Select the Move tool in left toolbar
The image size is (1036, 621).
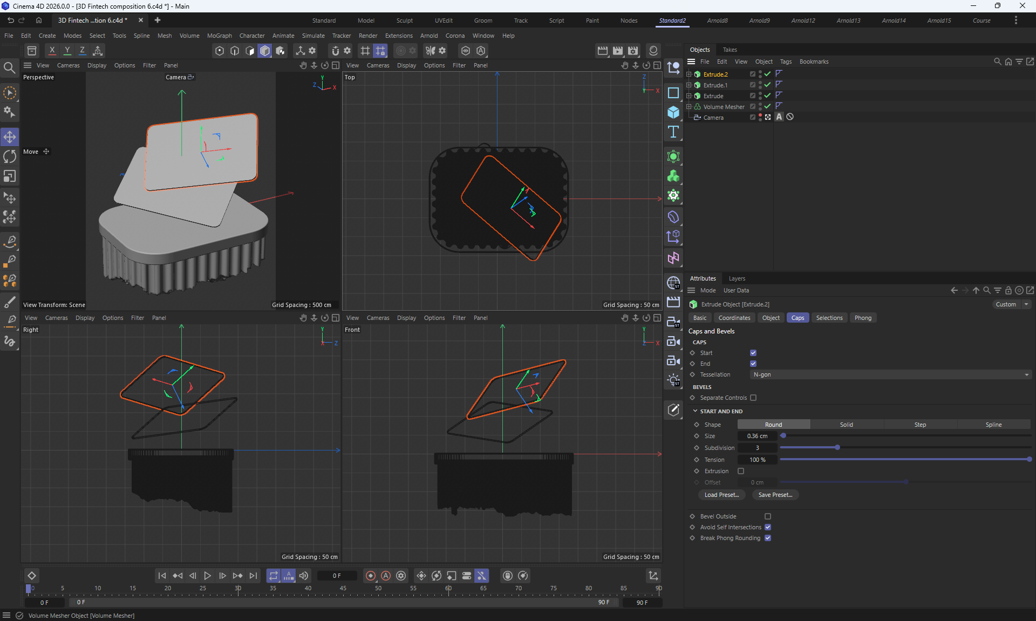click(x=10, y=137)
